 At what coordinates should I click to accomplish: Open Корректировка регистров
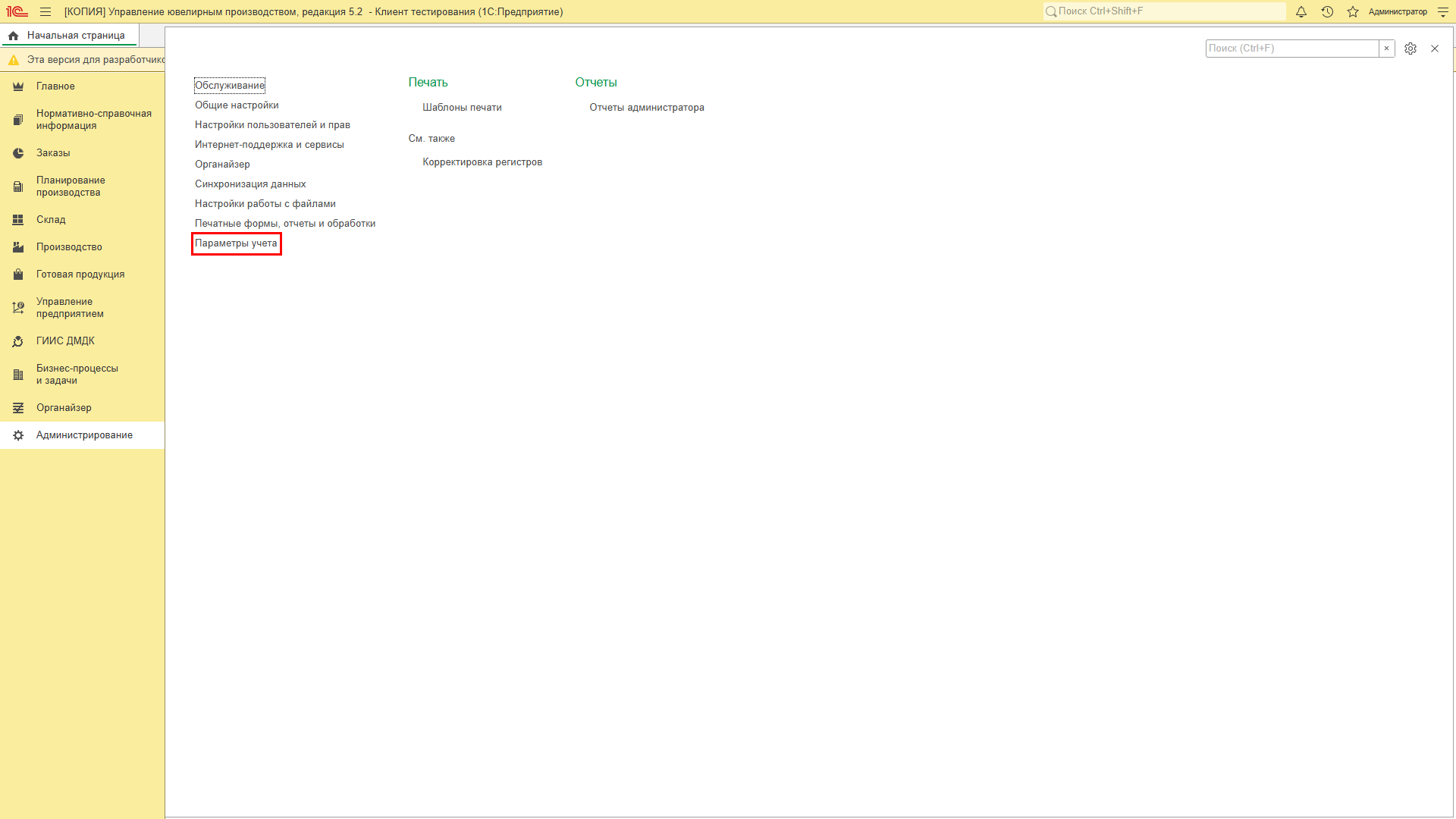click(x=482, y=162)
